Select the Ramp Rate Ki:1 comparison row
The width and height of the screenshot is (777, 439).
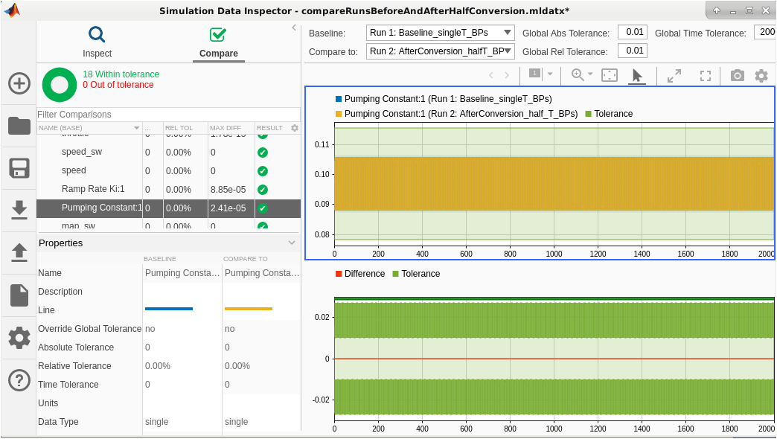point(93,189)
